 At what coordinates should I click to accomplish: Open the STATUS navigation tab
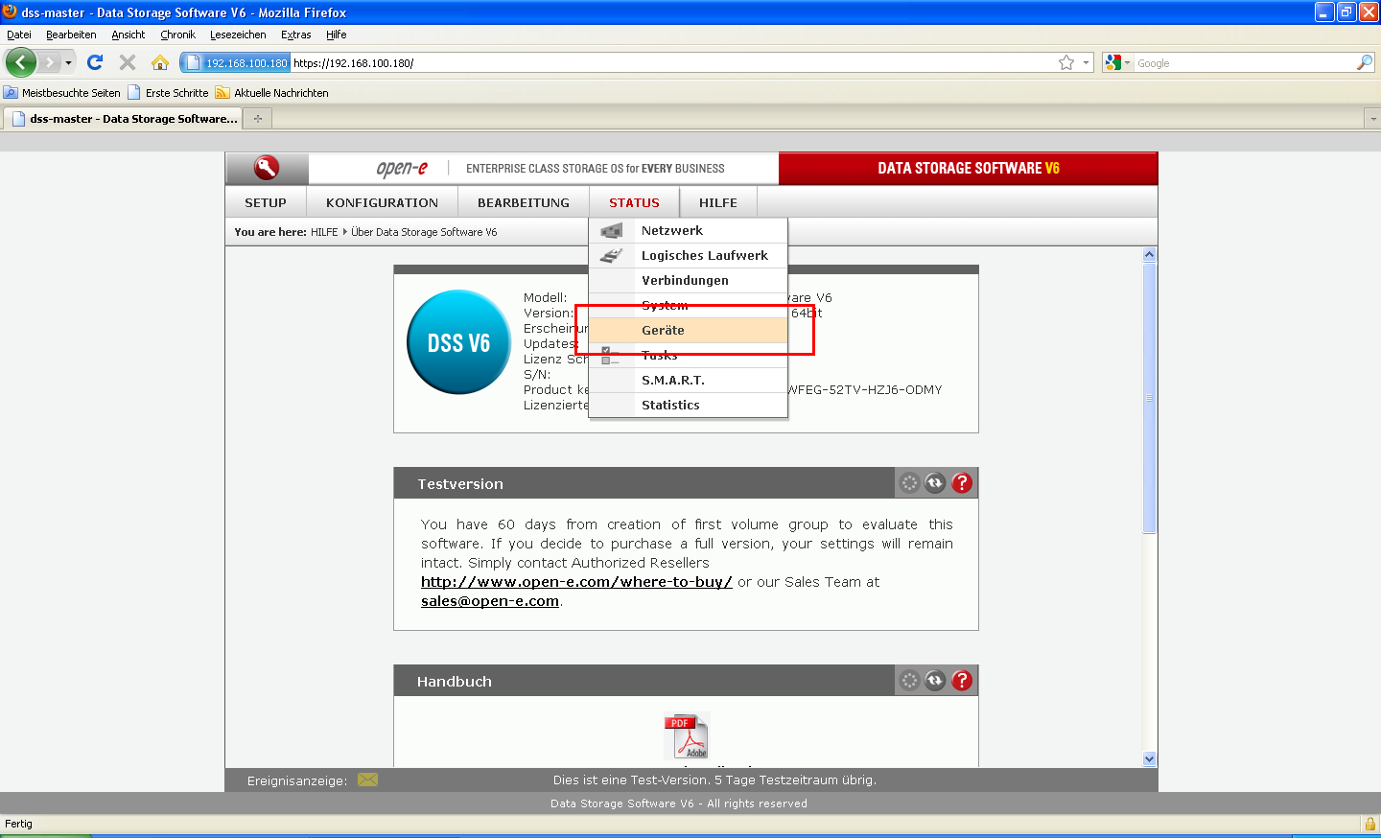click(x=634, y=202)
